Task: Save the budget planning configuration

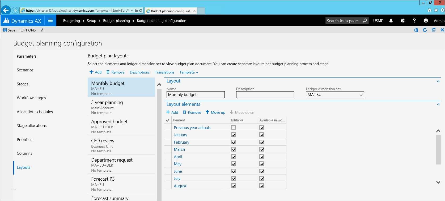Action: (x=9, y=30)
